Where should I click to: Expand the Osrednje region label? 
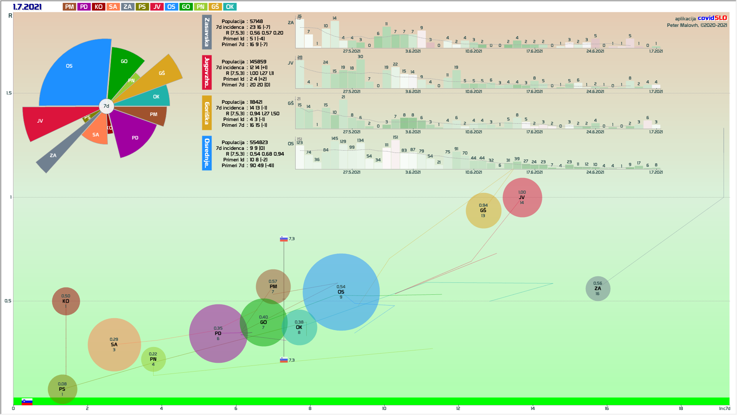(x=207, y=153)
